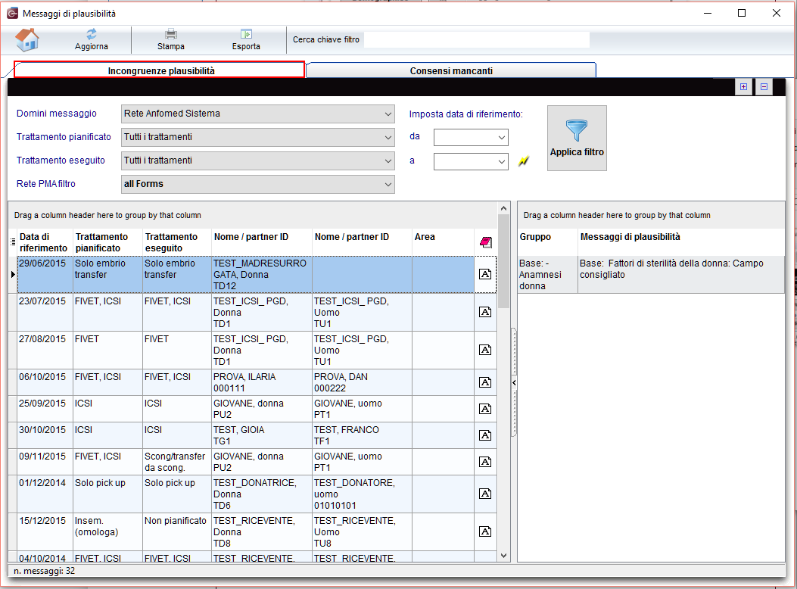
Task: Select cell TEST, GIOIA TG1
Action: coord(262,435)
